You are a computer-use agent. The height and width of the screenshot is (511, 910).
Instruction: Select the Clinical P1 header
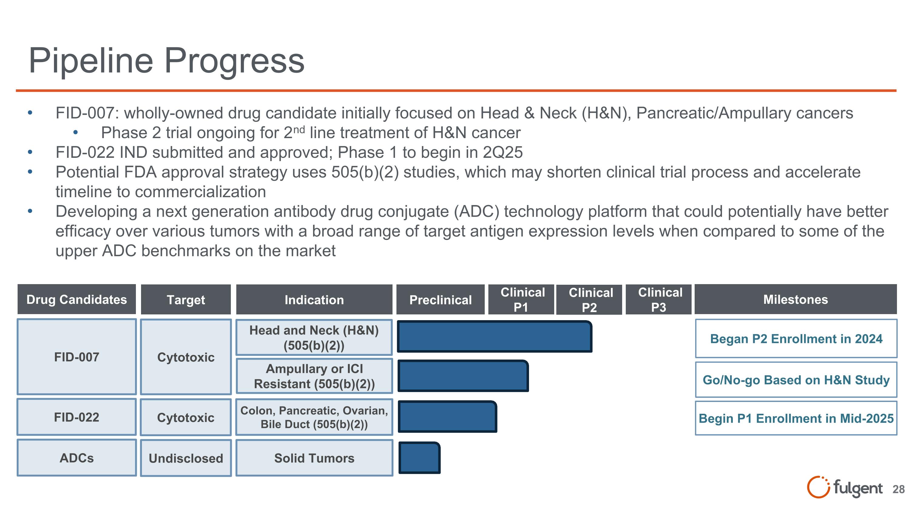click(x=521, y=300)
